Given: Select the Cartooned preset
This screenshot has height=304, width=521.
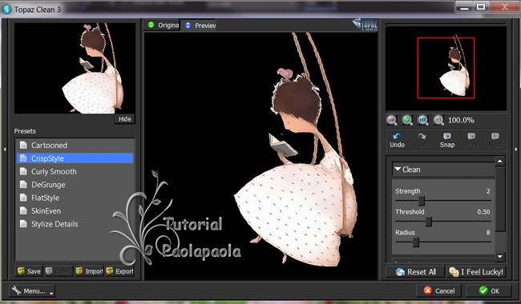Looking at the screenshot, I should coord(75,146).
